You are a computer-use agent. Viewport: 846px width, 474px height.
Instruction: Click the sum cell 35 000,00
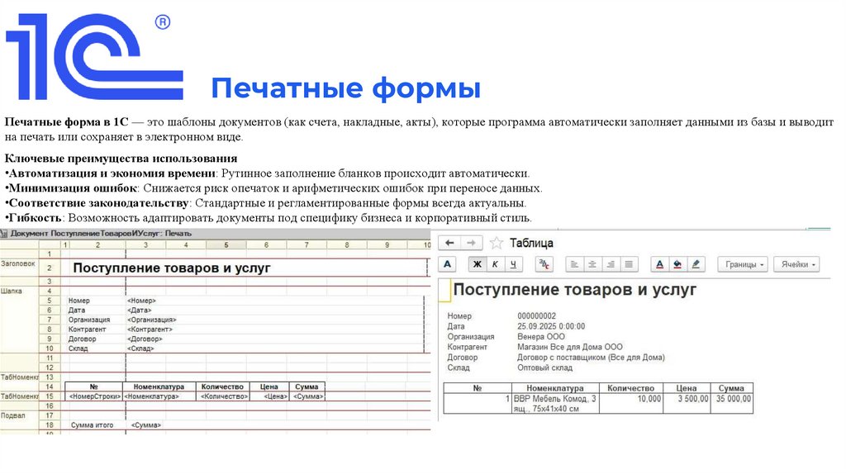click(732, 403)
